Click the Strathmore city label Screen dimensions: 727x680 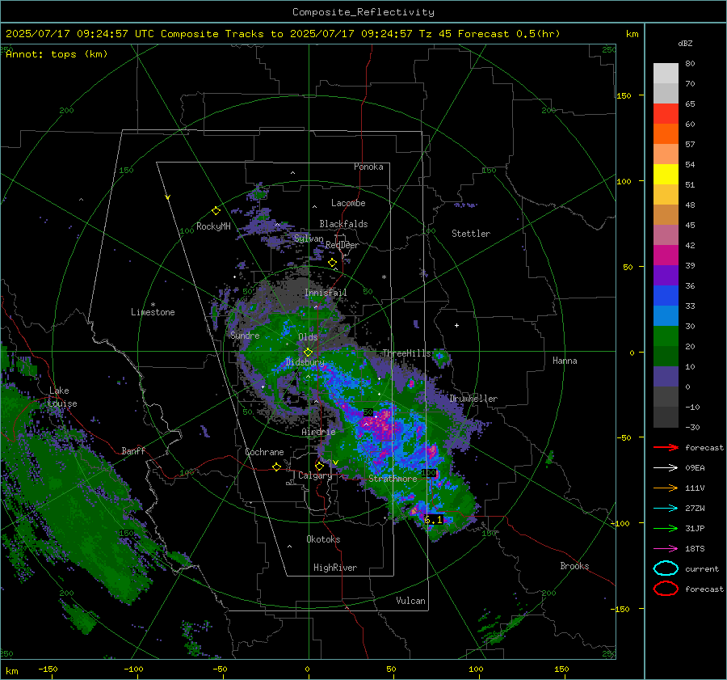(x=393, y=479)
